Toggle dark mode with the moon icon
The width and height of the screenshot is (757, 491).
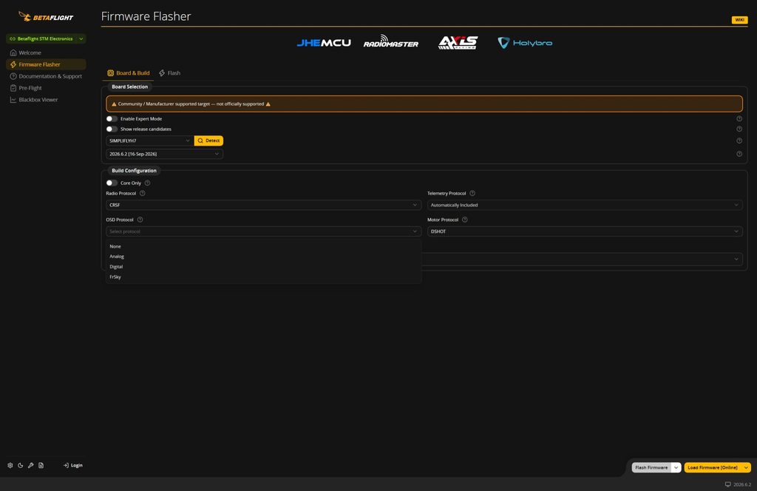20,465
